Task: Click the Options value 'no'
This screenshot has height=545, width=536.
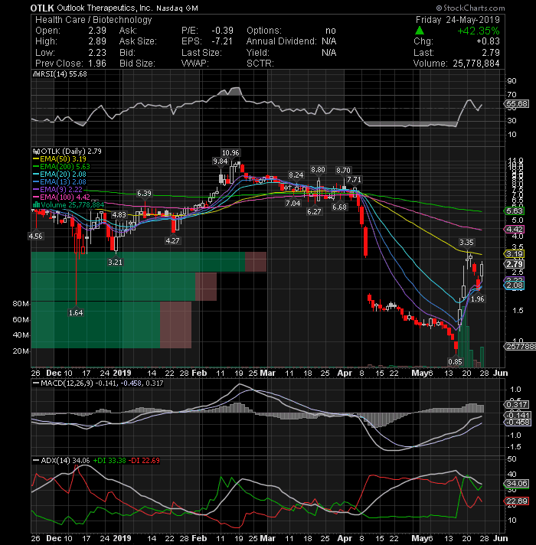Action: pyautogui.click(x=331, y=31)
